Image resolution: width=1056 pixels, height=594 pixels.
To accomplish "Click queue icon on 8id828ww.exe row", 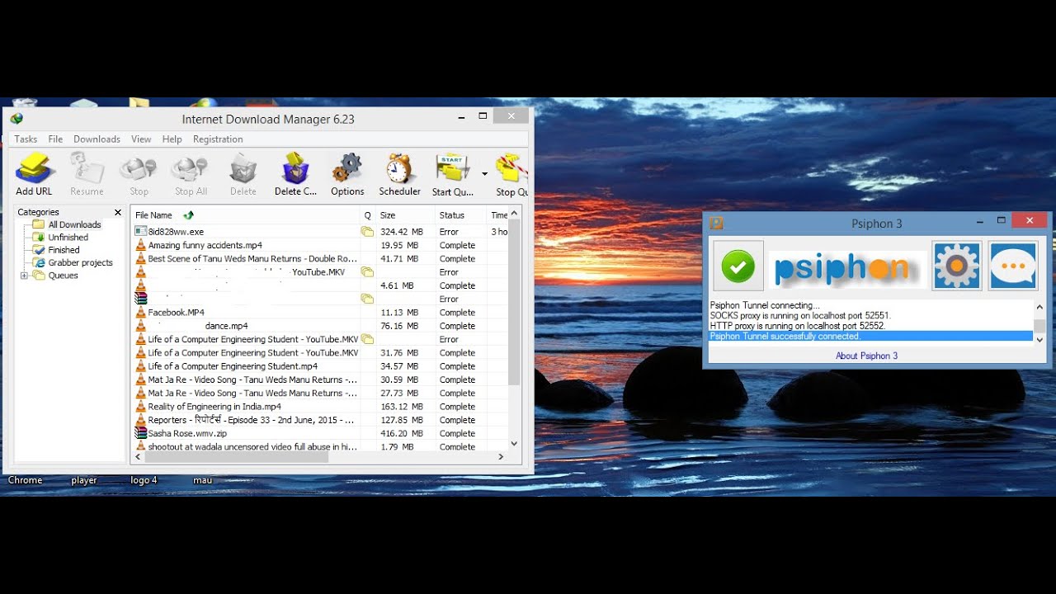I will tap(367, 232).
